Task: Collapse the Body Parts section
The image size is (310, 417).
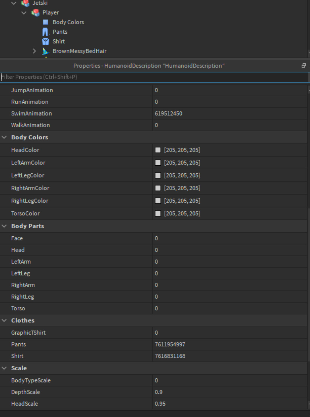Action: [4, 226]
